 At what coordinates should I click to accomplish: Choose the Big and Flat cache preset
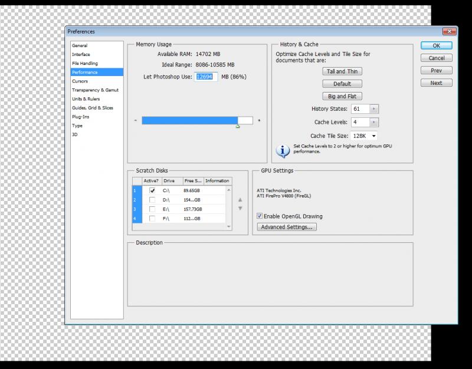(x=342, y=96)
